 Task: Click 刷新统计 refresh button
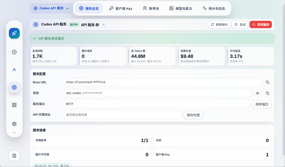[x=219, y=25]
